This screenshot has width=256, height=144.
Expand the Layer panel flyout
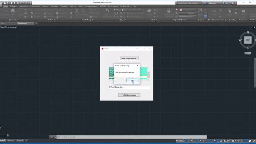pos(123,20)
